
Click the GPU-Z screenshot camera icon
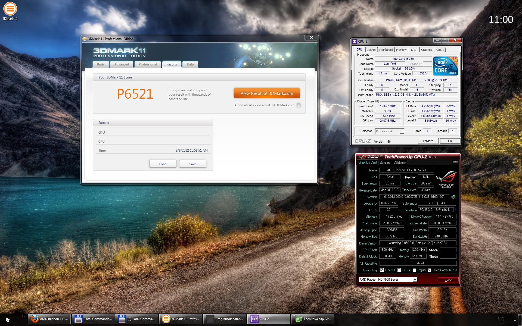[x=455, y=162]
